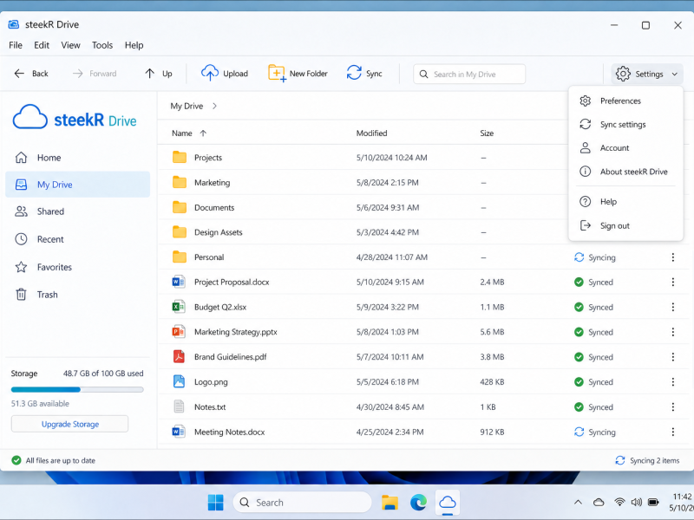
Task: Open the View menu
Action: click(x=71, y=45)
